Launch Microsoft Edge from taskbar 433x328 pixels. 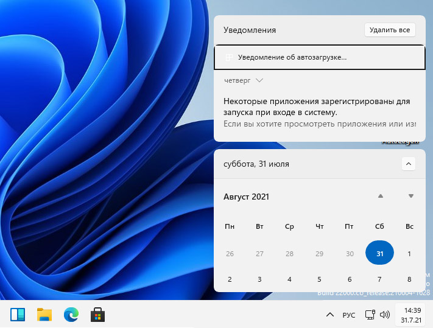[x=71, y=315]
